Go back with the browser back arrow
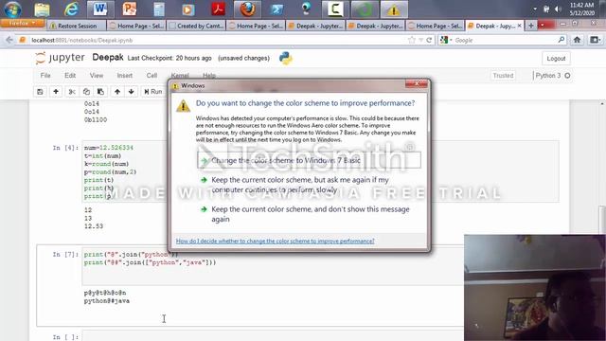606x341 pixels. click(x=9, y=40)
